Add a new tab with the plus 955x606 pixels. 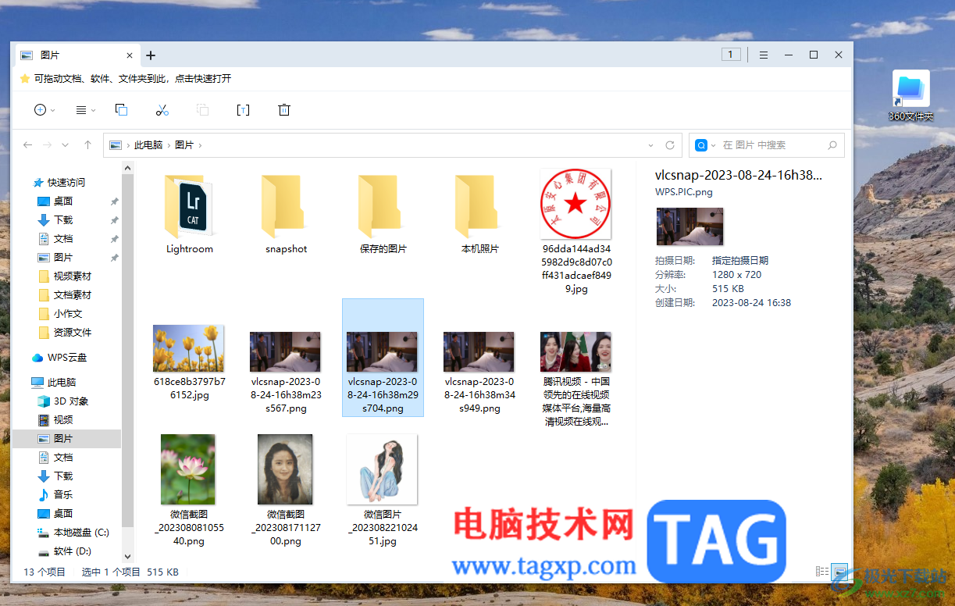click(151, 55)
